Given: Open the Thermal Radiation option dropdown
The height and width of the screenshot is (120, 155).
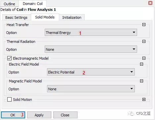Looking at the screenshot, I should pyautogui.click(x=91, y=49).
